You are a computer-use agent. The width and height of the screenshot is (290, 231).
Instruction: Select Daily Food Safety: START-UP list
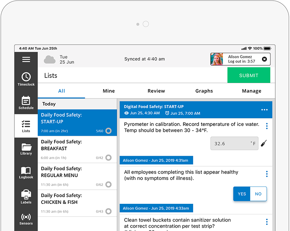click(x=77, y=123)
